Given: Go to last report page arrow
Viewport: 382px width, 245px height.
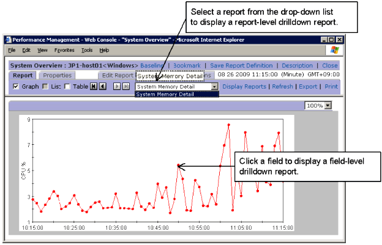Looking at the screenshot, I should tap(126, 86).
